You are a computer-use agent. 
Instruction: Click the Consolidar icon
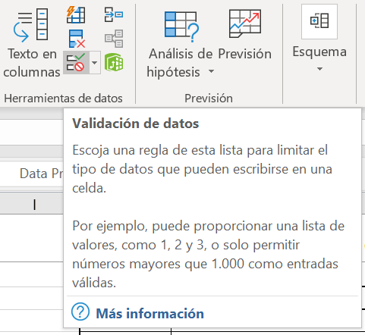[114, 14]
